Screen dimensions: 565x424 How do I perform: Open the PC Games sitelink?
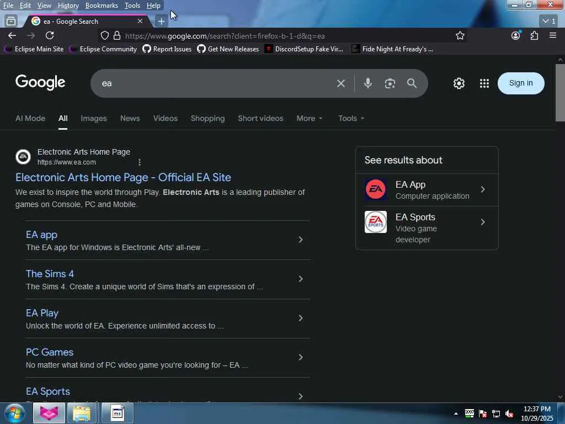pyautogui.click(x=50, y=352)
